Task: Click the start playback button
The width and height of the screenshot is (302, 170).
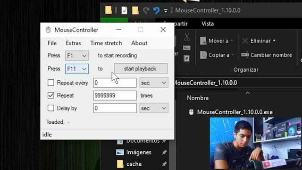Action: 141,68
